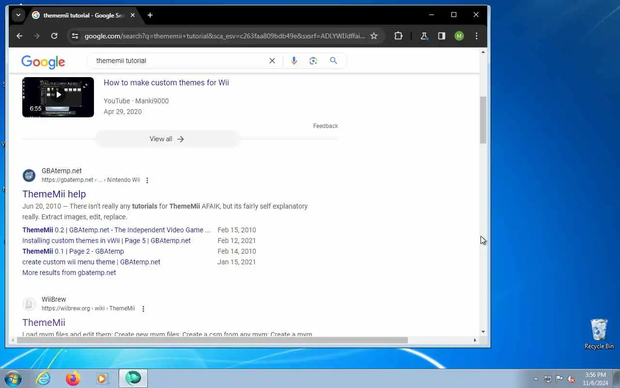Click the Apr 29, 2020 video date
This screenshot has height=388, width=620.
pos(123,112)
